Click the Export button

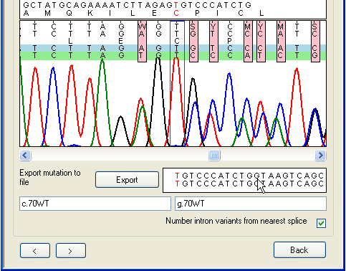127,180
